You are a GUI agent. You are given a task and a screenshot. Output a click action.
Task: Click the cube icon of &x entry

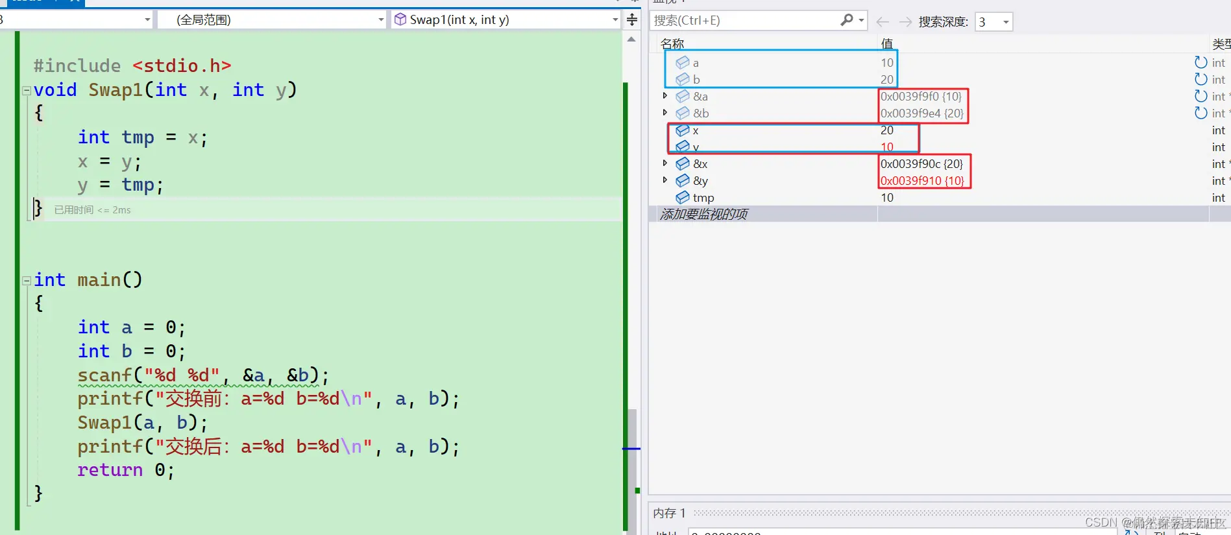pos(683,163)
